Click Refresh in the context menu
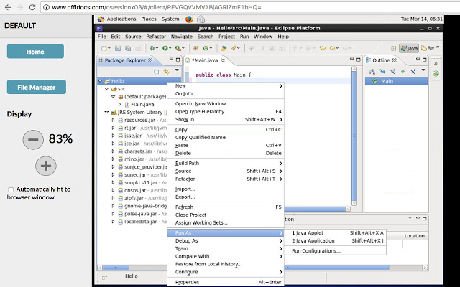Image resolution: width=460 pixels, height=287 pixels. coord(225,207)
